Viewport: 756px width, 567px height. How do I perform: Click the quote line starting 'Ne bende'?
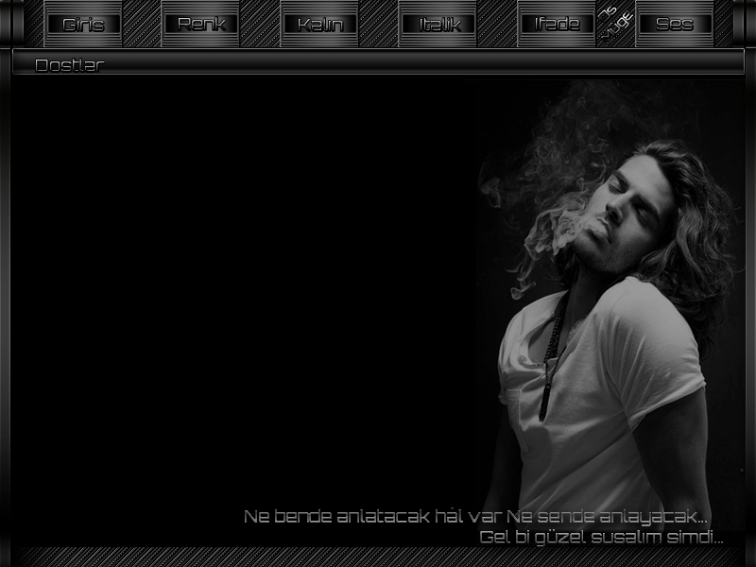(475, 517)
